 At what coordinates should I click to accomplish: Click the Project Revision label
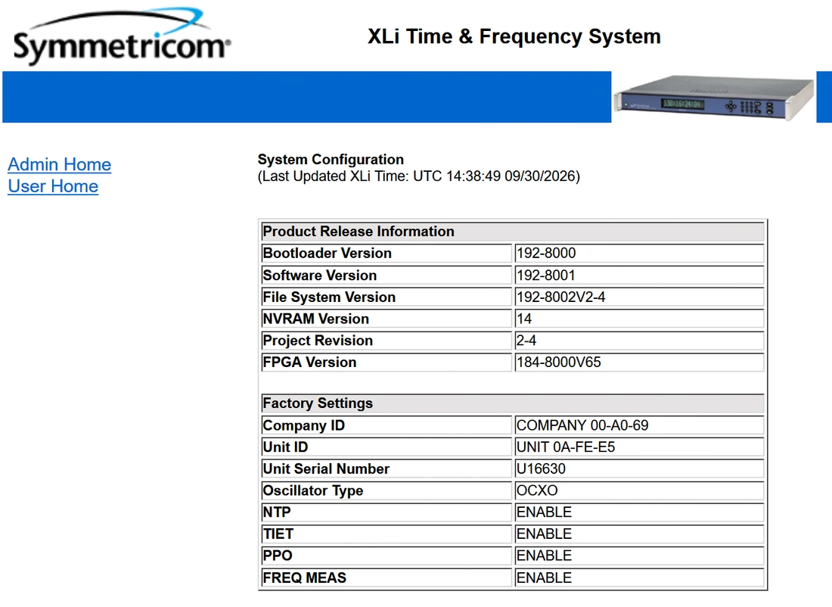(318, 341)
